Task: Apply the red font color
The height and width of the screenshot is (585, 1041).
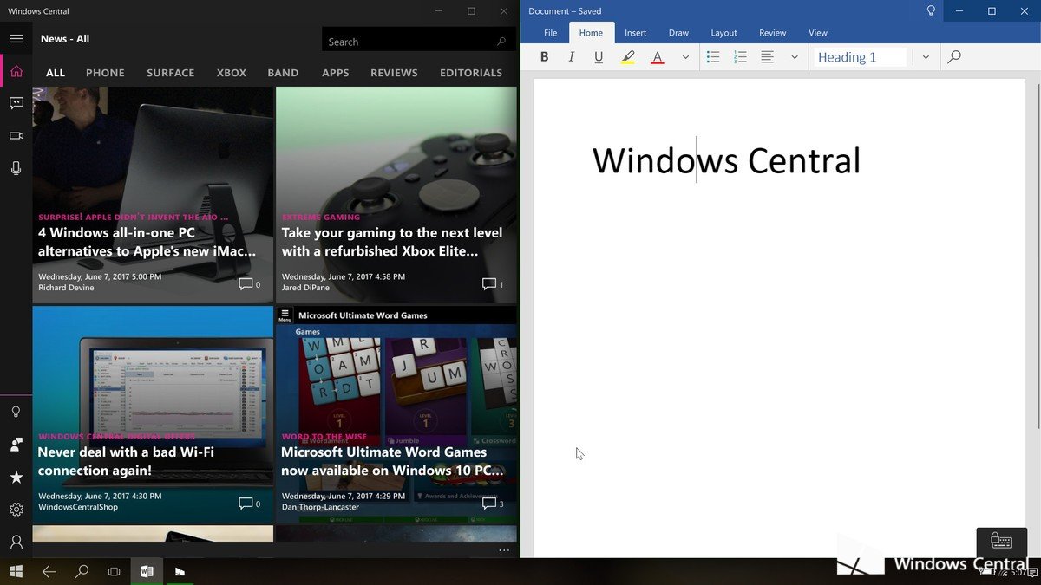Action: pos(658,57)
